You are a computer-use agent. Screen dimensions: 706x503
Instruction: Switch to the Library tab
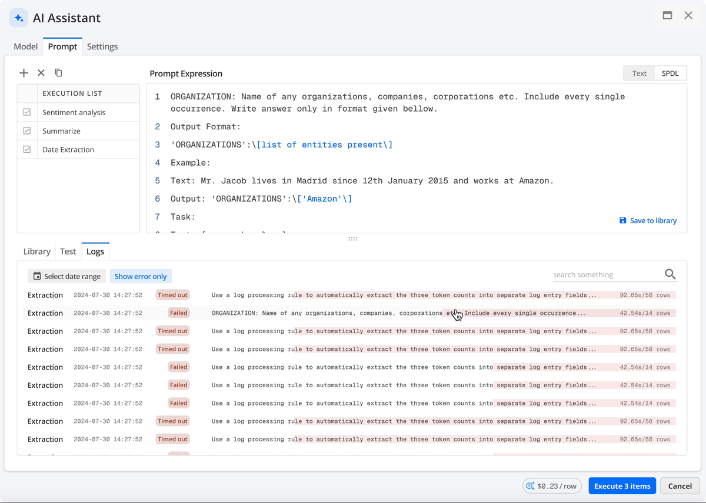click(x=36, y=251)
